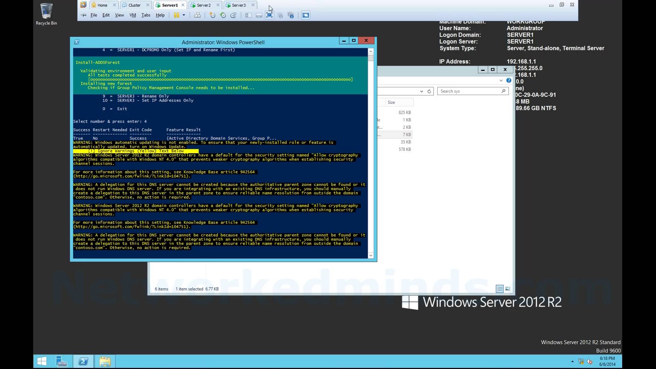Viewport: 656px width, 369px height.
Task: Open the Tabs menu
Action: [x=146, y=15]
